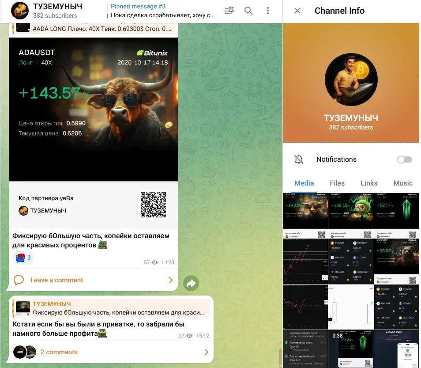Image resolution: width=421 pixels, height=368 pixels.
Task: Expand Leave a comment chevron arrow
Action: pos(170,280)
